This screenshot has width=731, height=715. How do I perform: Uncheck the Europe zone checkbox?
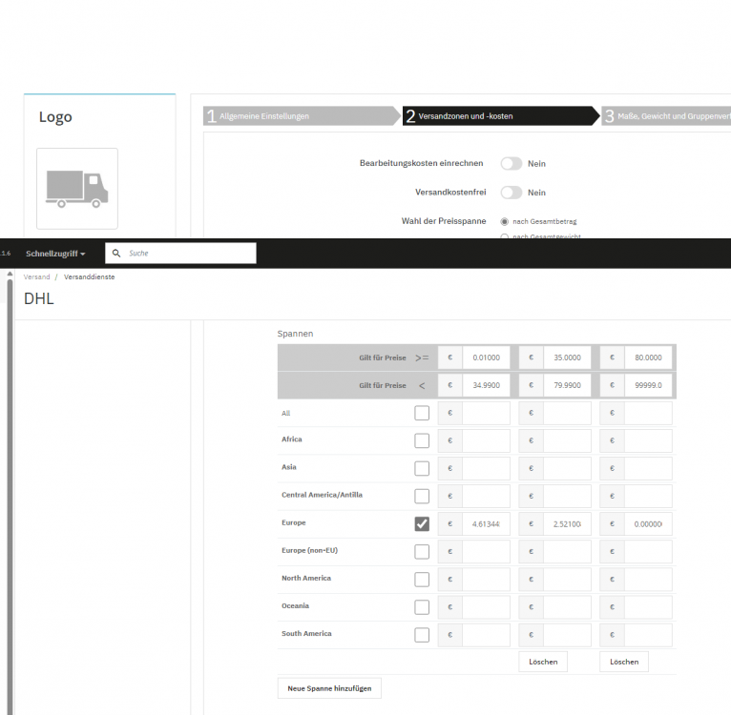point(422,523)
